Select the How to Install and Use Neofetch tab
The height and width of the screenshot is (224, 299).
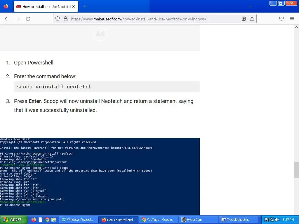46,6
